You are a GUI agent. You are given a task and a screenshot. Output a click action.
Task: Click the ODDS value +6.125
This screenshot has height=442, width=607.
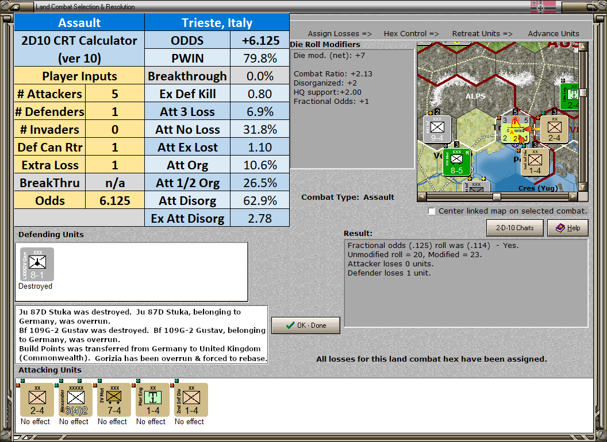(260, 40)
